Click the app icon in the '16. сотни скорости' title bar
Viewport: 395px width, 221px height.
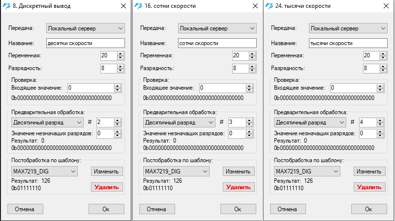click(138, 6)
